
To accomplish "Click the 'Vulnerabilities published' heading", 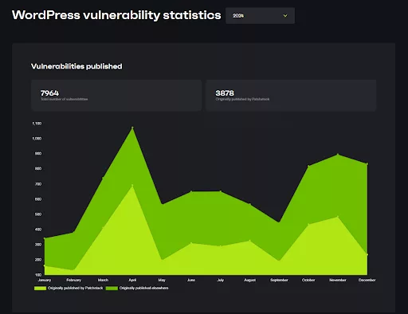I will (x=76, y=66).
